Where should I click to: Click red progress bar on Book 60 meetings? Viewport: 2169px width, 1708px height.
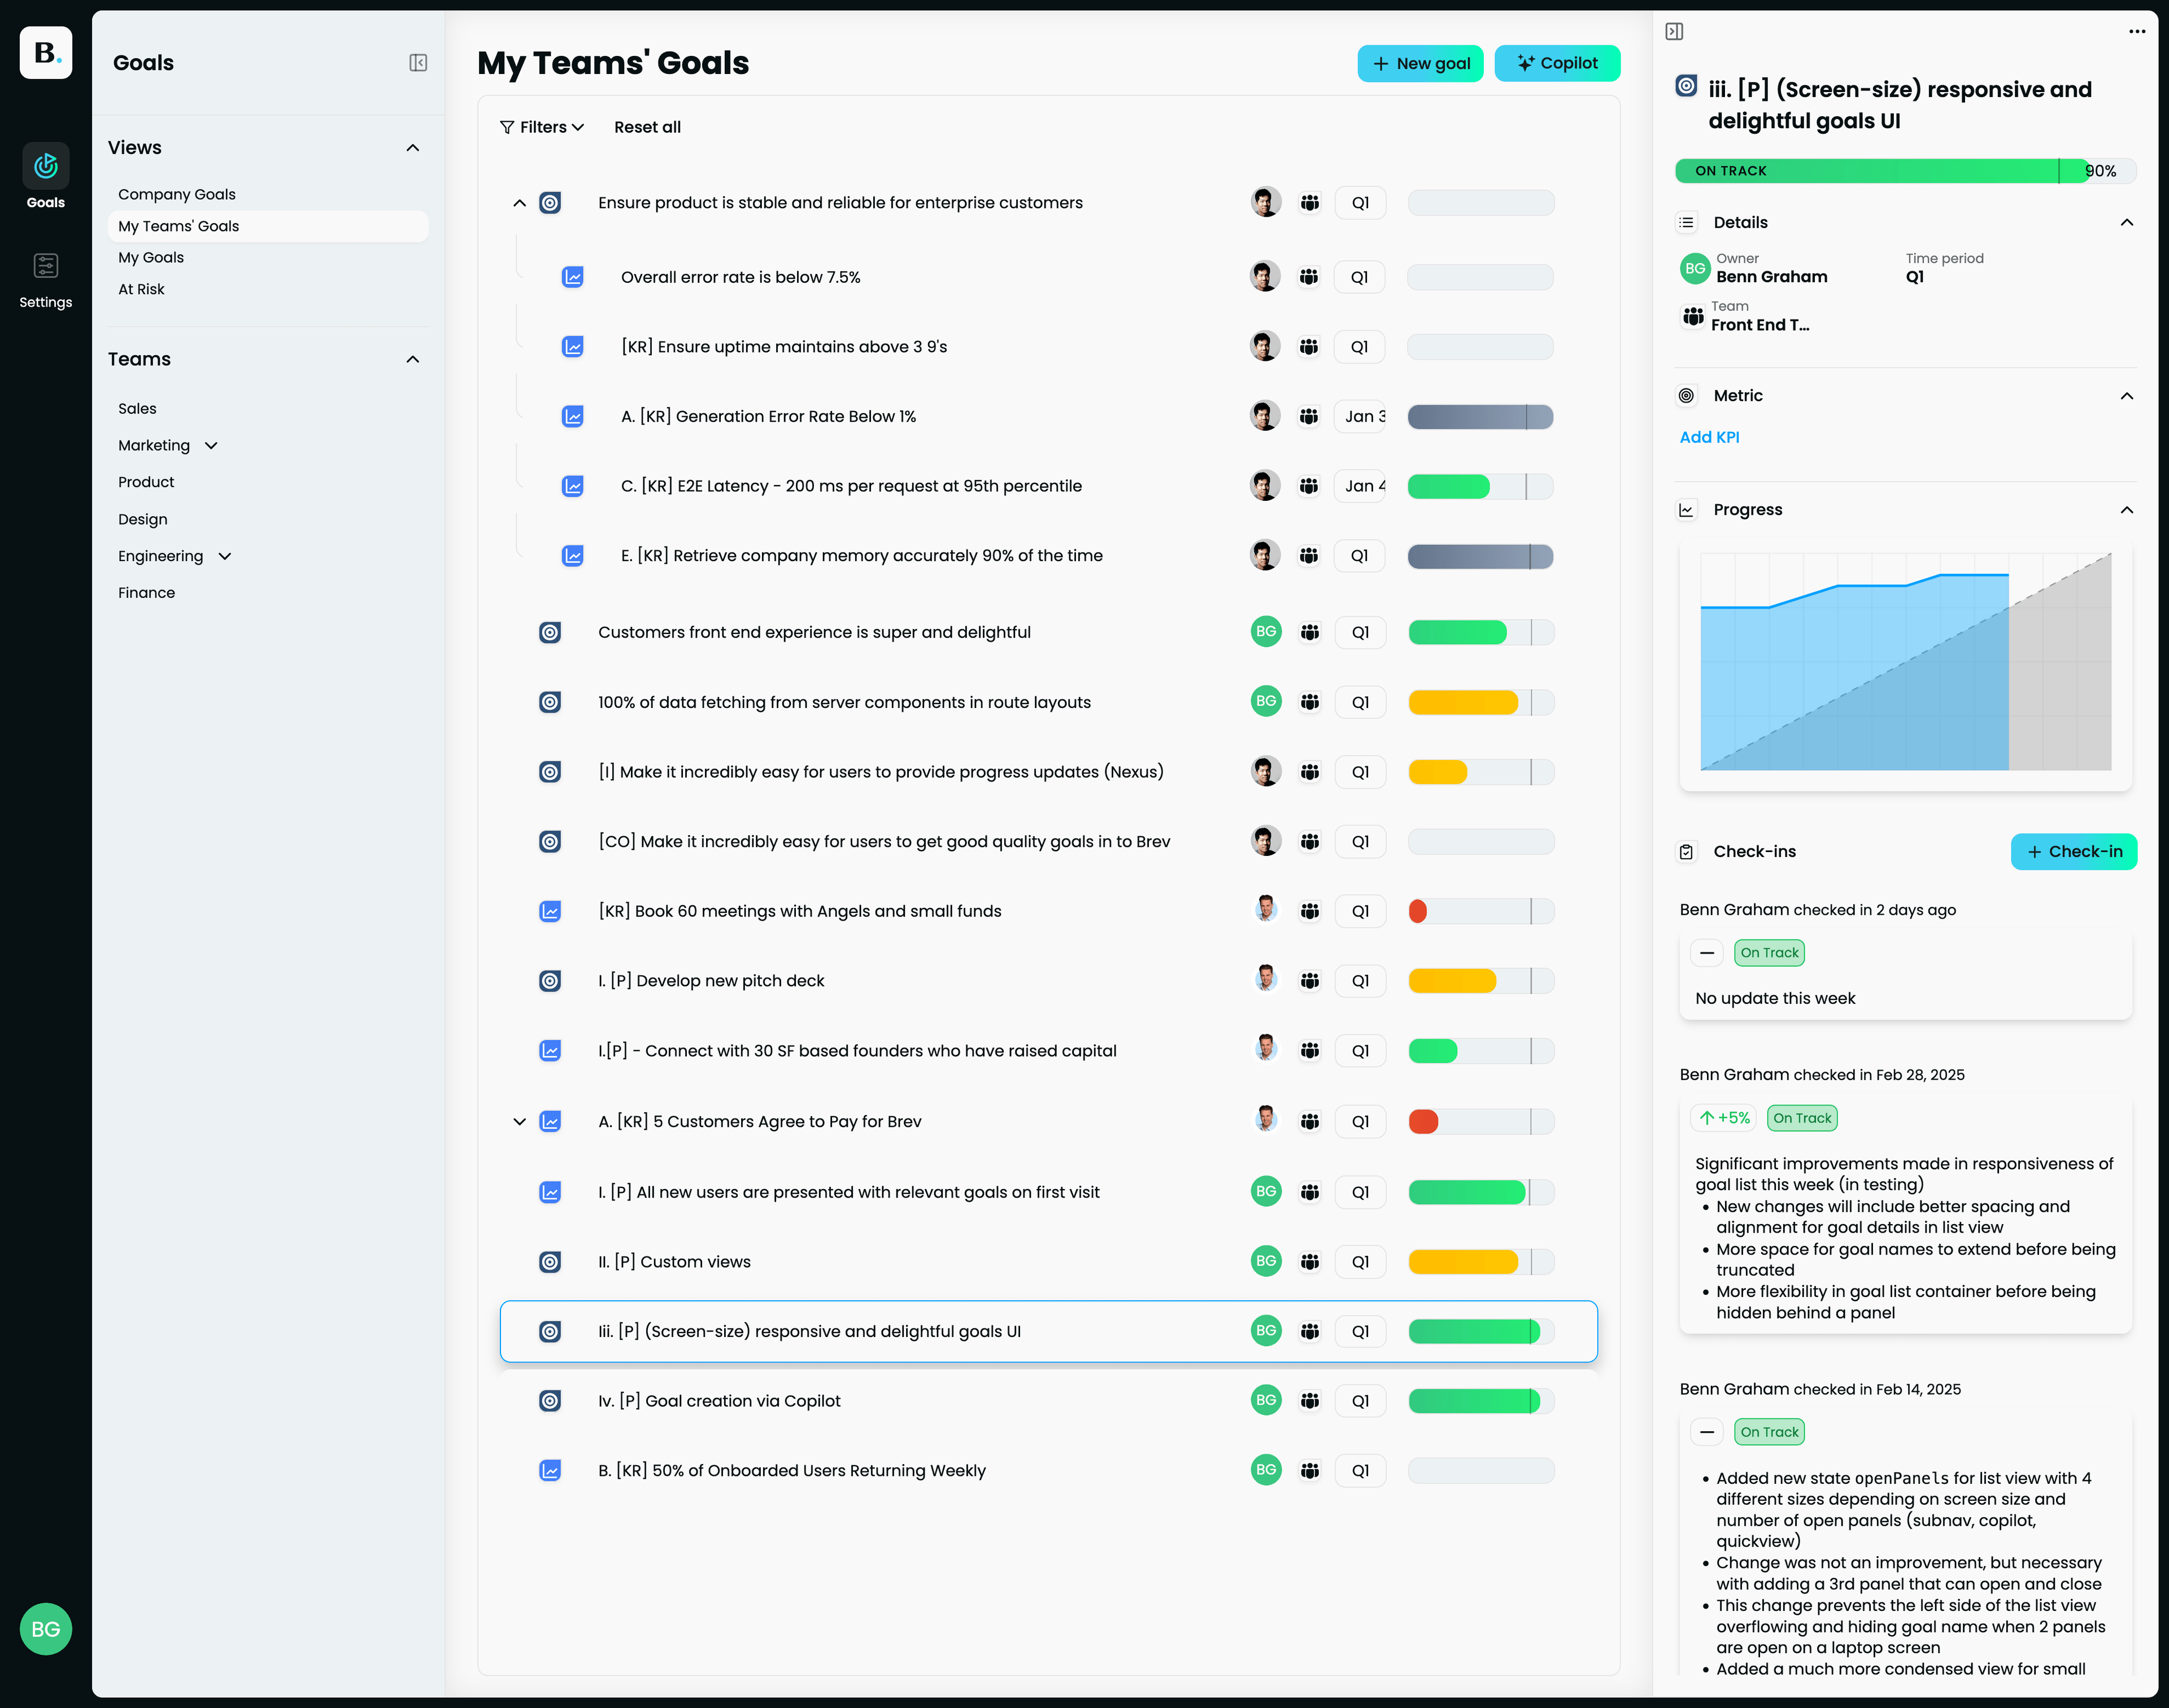pyautogui.click(x=1482, y=911)
